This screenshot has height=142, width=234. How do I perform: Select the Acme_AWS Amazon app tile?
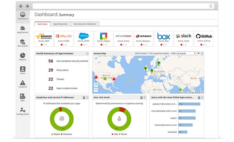coord(44,39)
